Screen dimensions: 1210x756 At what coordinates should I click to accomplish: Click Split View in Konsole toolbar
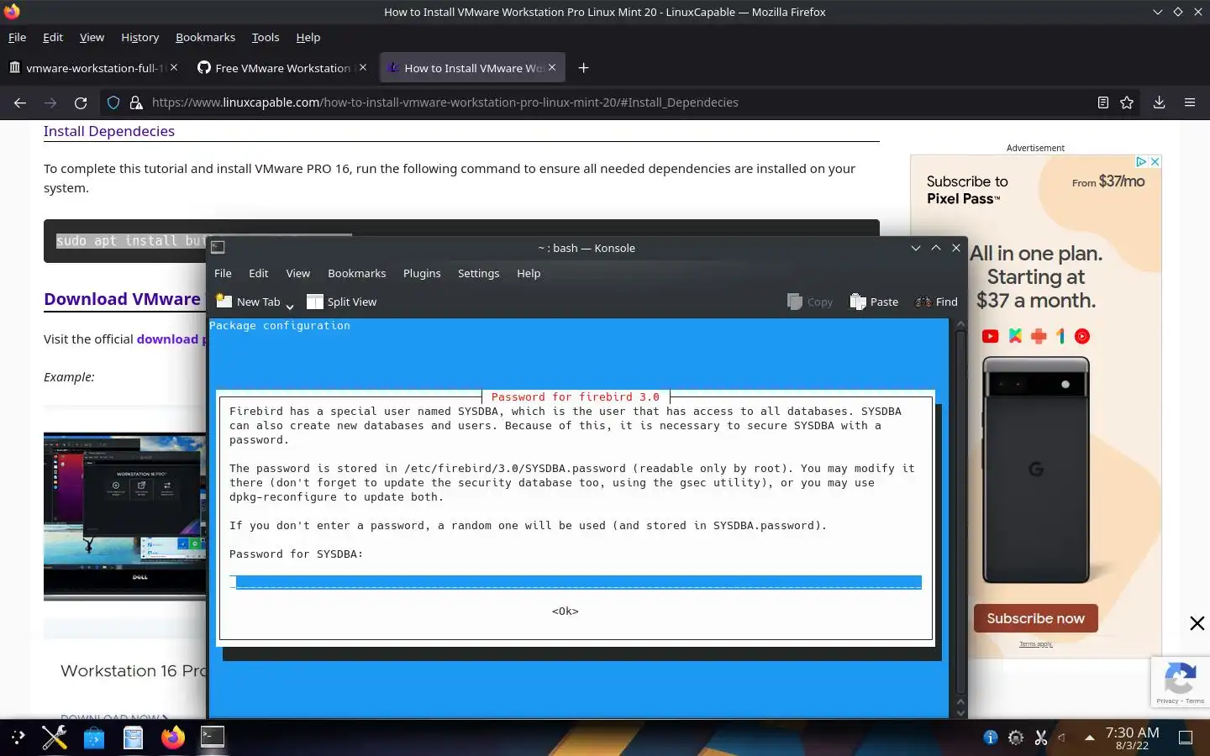pyautogui.click(x=342, y=302)
